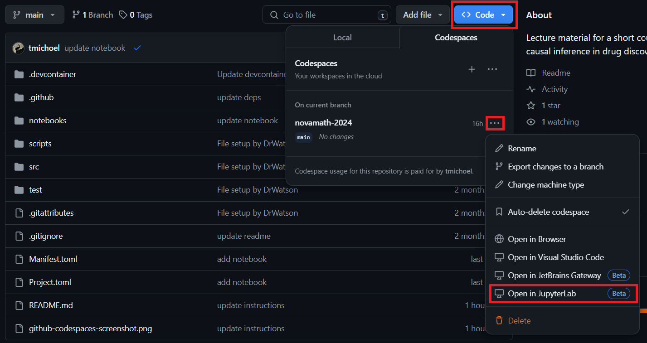
Task: Open the .gitignore file
Action: [46, 236]
